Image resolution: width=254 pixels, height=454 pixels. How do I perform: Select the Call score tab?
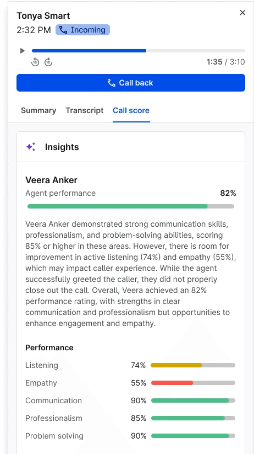[x=131, y=110]
